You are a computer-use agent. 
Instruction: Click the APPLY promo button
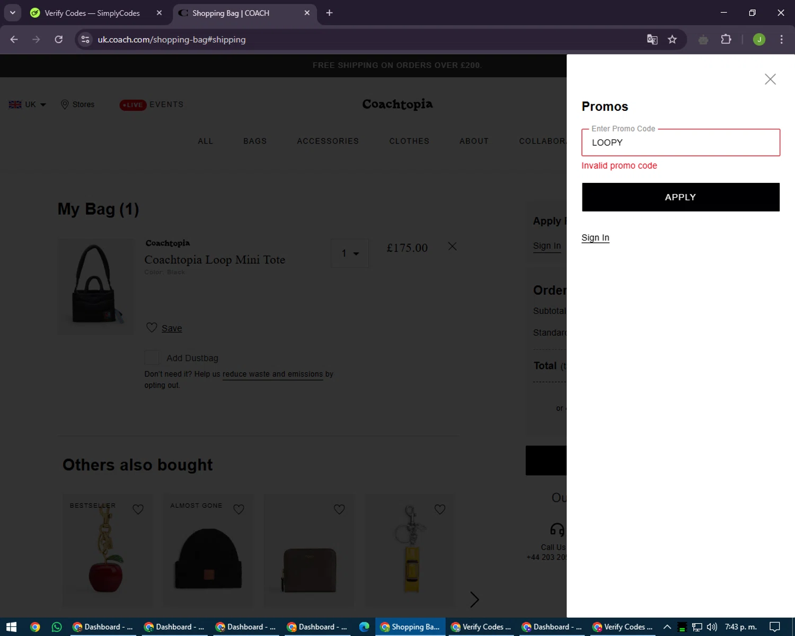pyautogui.click(x=681, y=197)
